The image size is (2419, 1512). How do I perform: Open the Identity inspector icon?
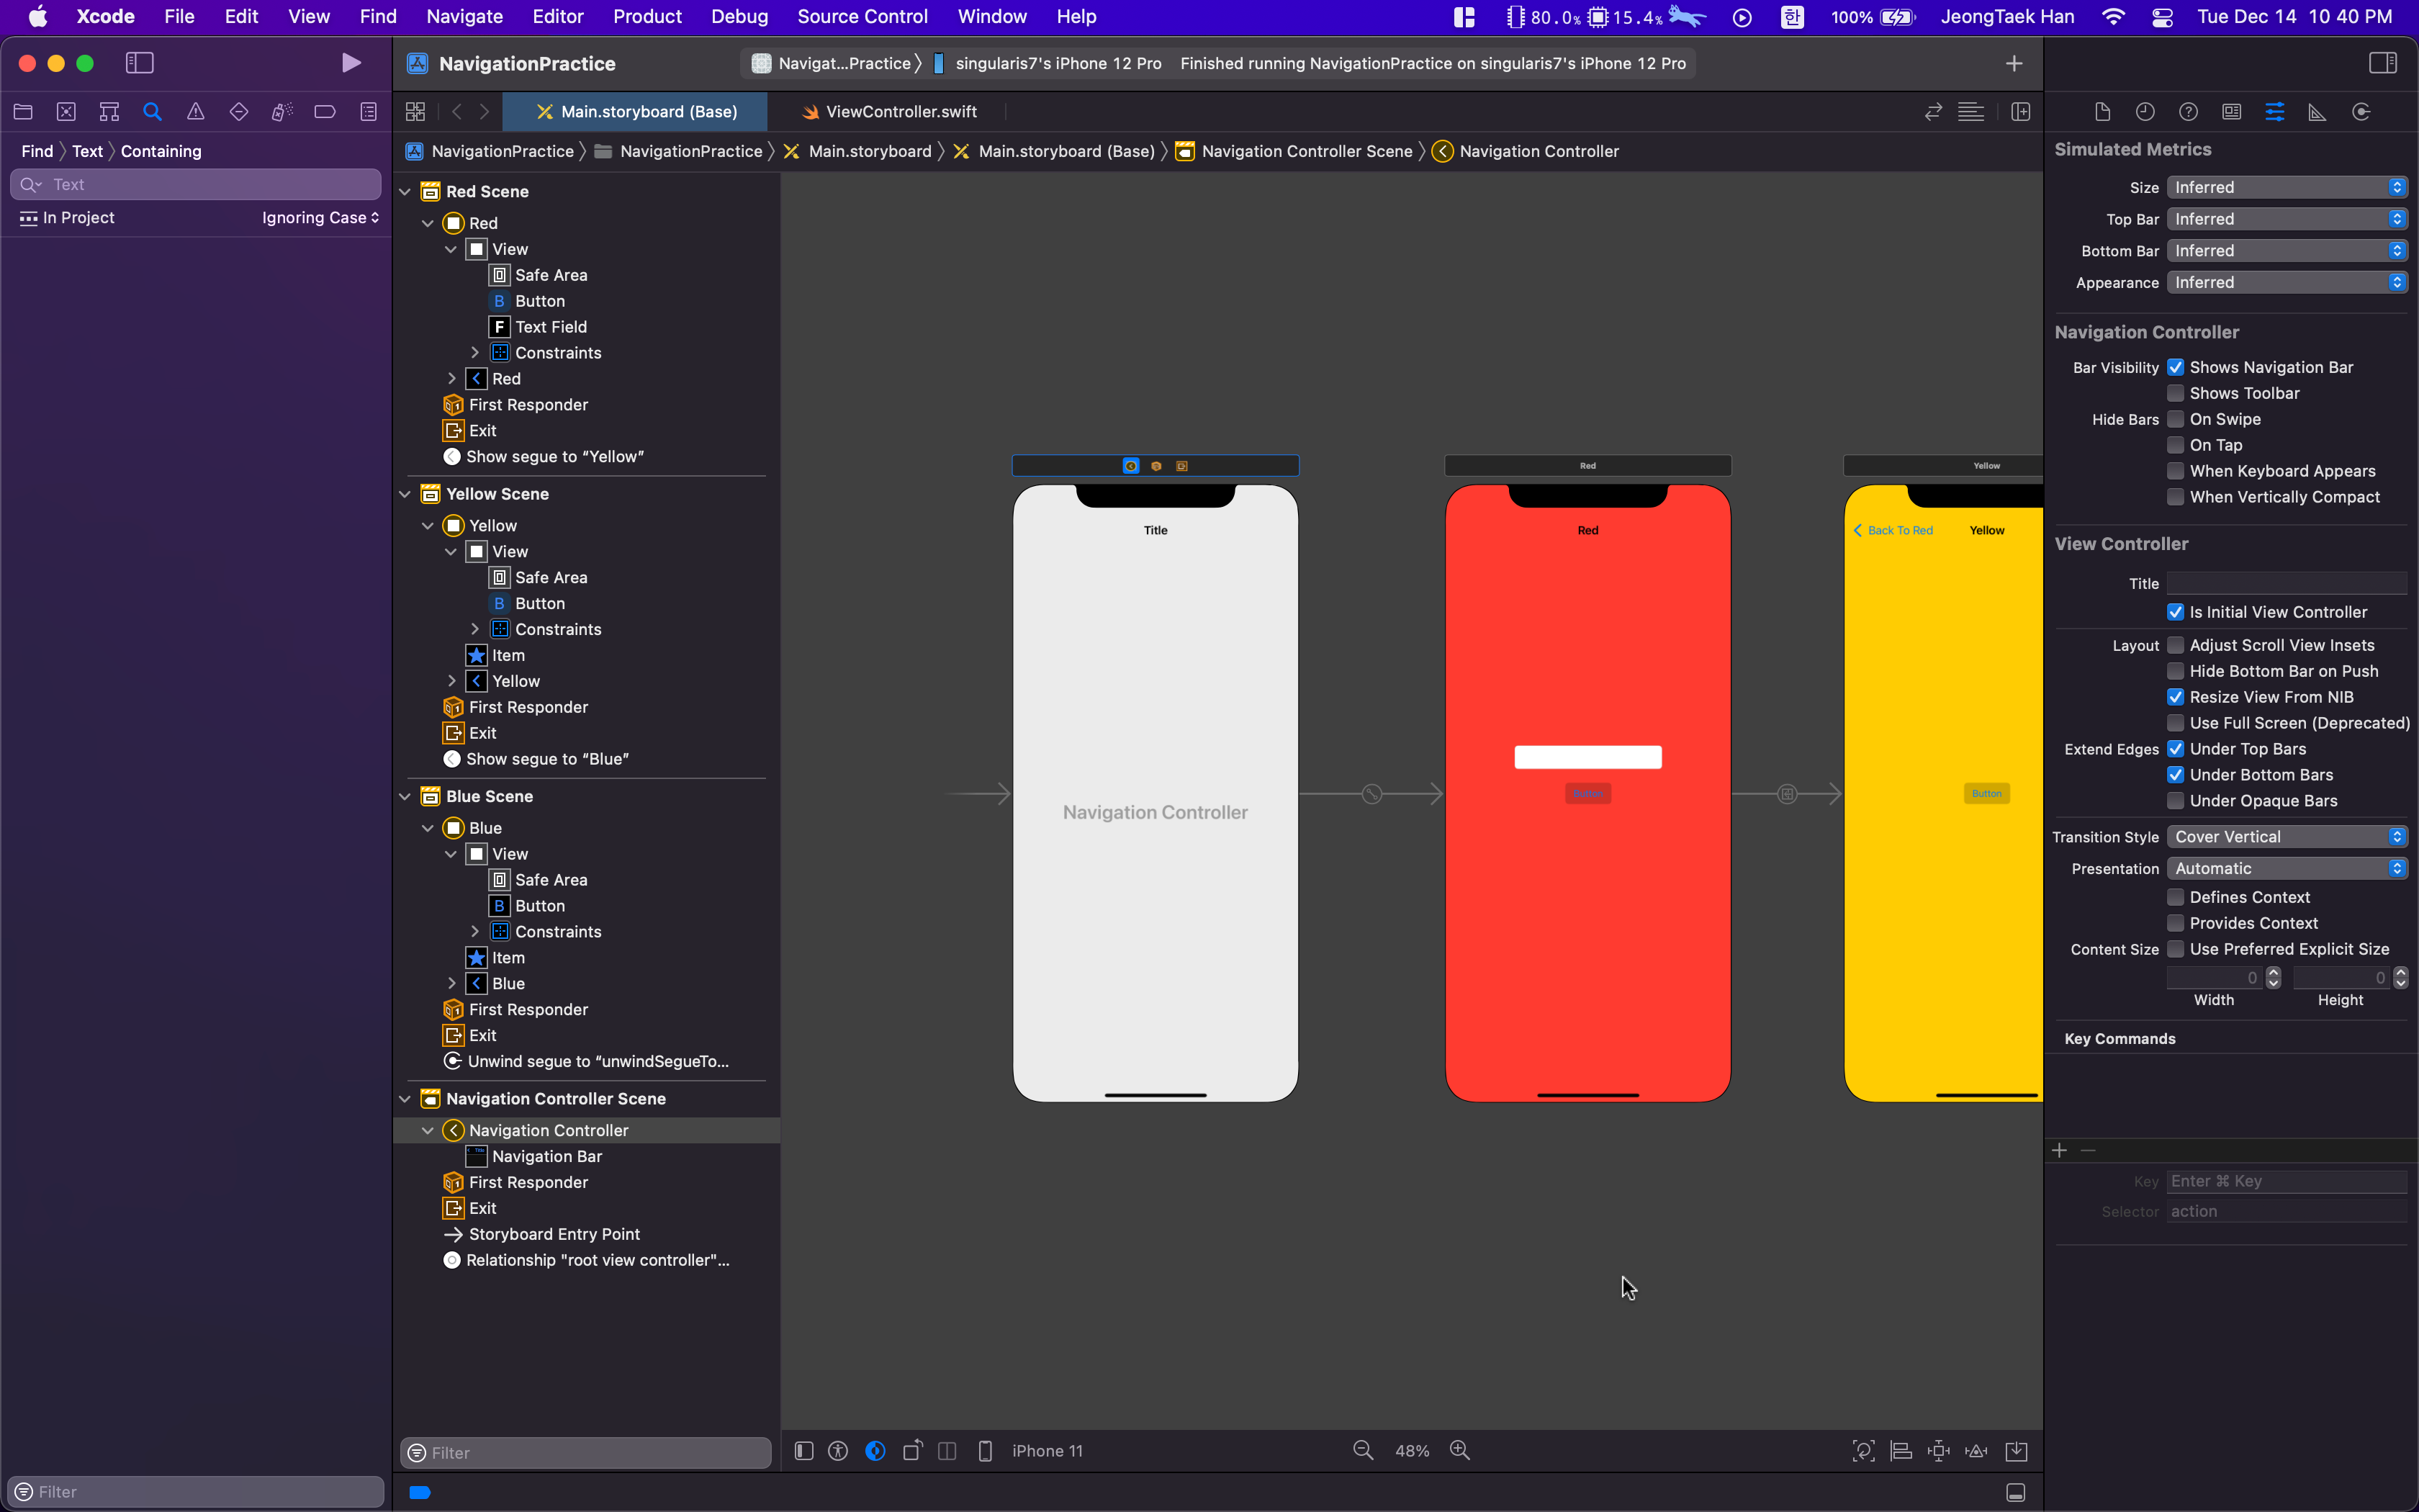click(x=2231, y=112)
